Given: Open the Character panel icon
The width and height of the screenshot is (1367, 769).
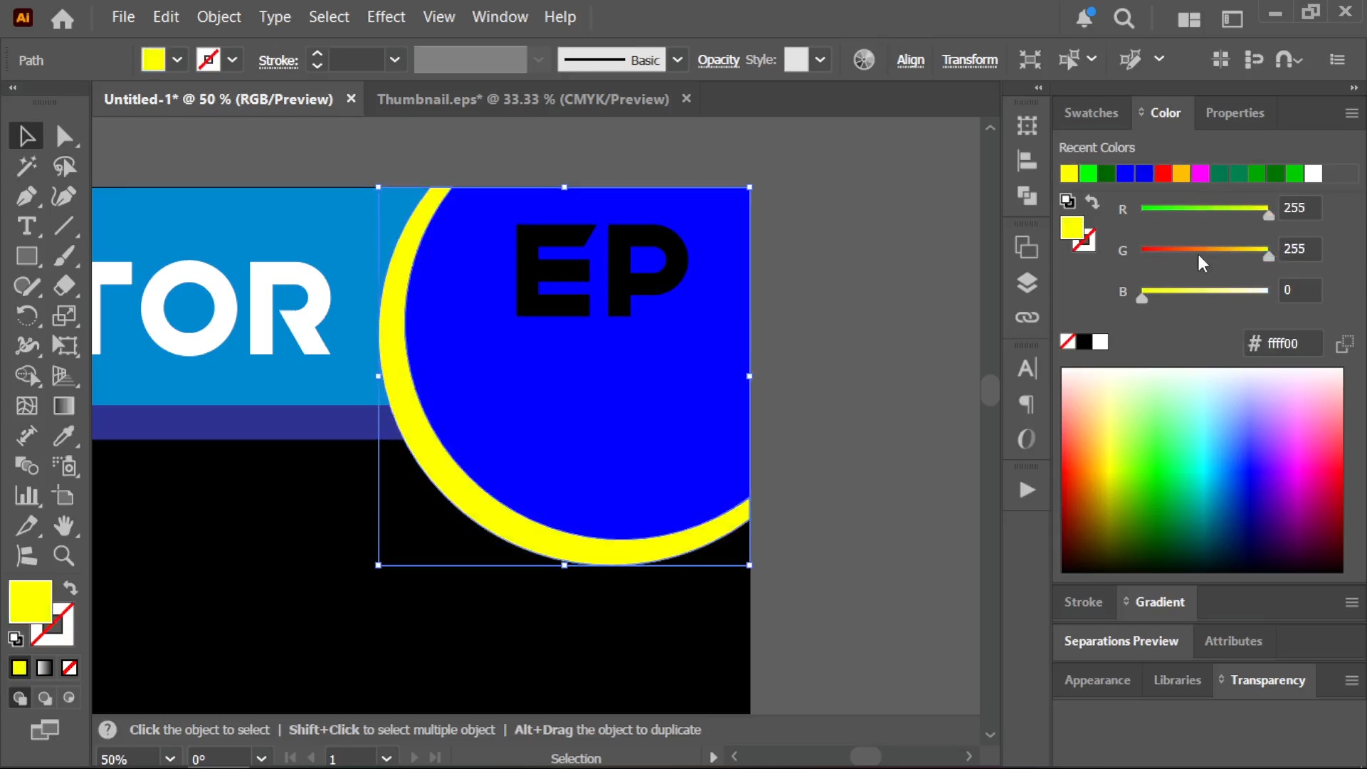Looking at the screenshot, I should (x=1026, y=369).
